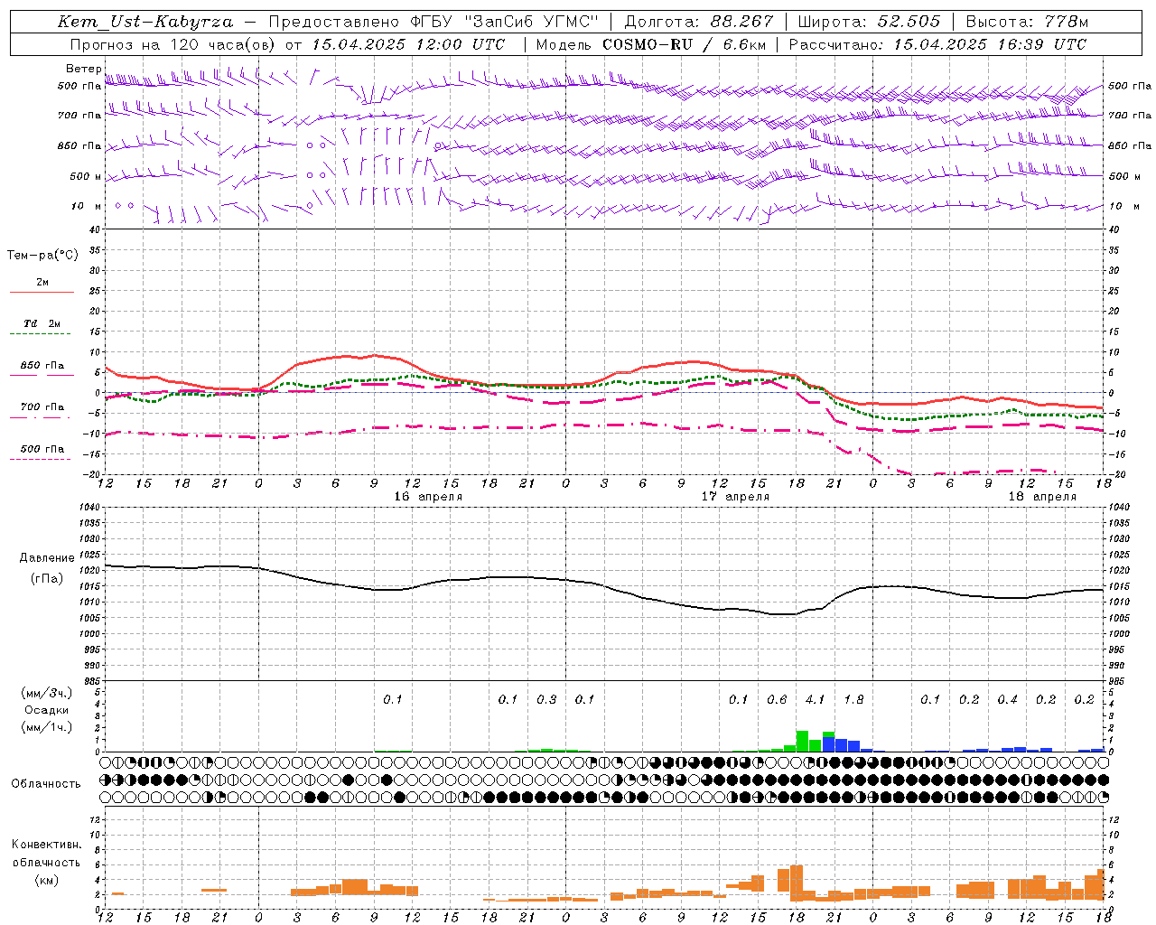
Task: Click the '0.4' precipitation amount value
Action: pyautogui.click(x=1007, y=699)
